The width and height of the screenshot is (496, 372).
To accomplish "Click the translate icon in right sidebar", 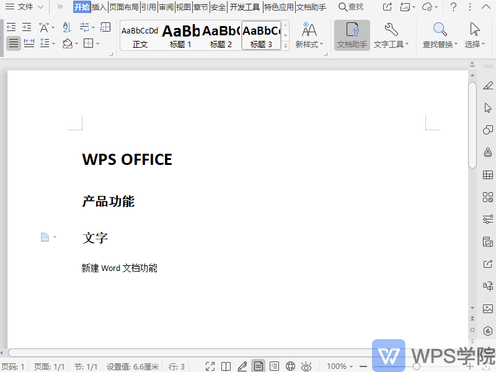I will pos(488,286).
